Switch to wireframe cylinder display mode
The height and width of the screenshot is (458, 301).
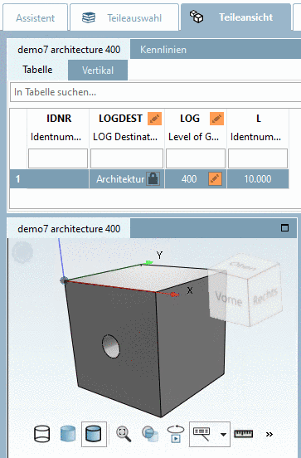[41, 434]
